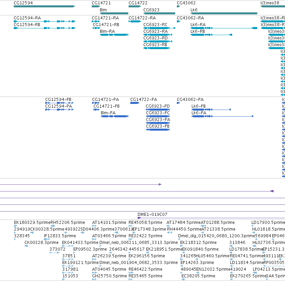
Task: Click the Blm-PA protein feature
Action: 115,116
